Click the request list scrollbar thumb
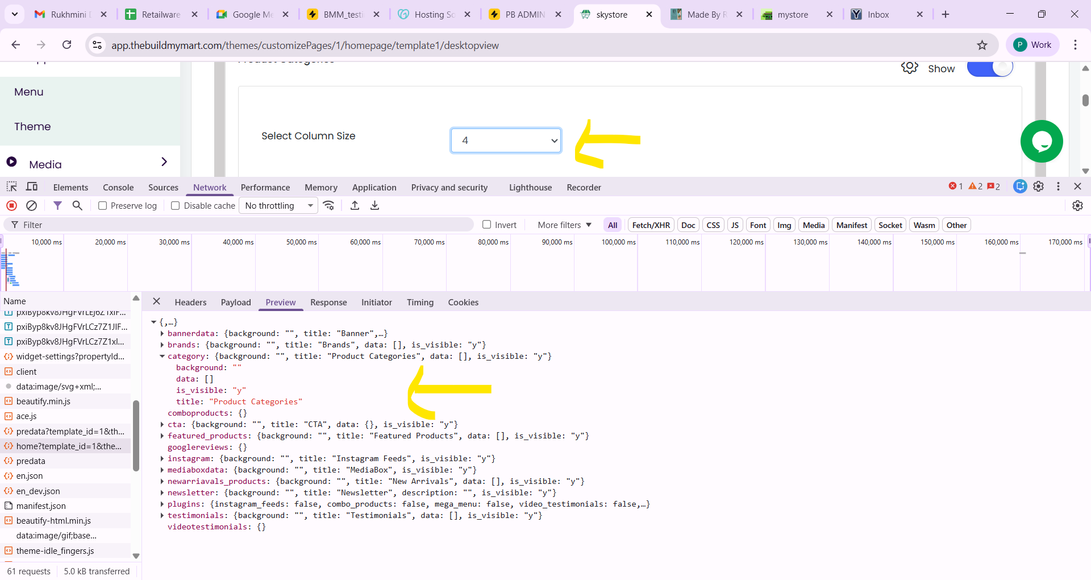This screenshot has width=1091, height=580. pos(136,436)
